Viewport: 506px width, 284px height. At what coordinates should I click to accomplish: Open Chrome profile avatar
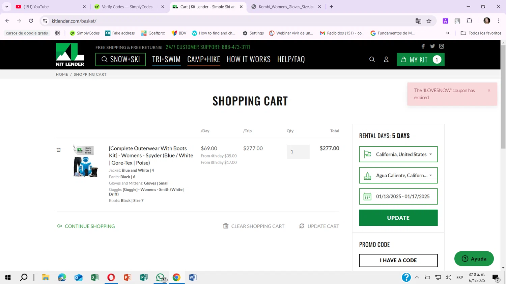point(487,21)
